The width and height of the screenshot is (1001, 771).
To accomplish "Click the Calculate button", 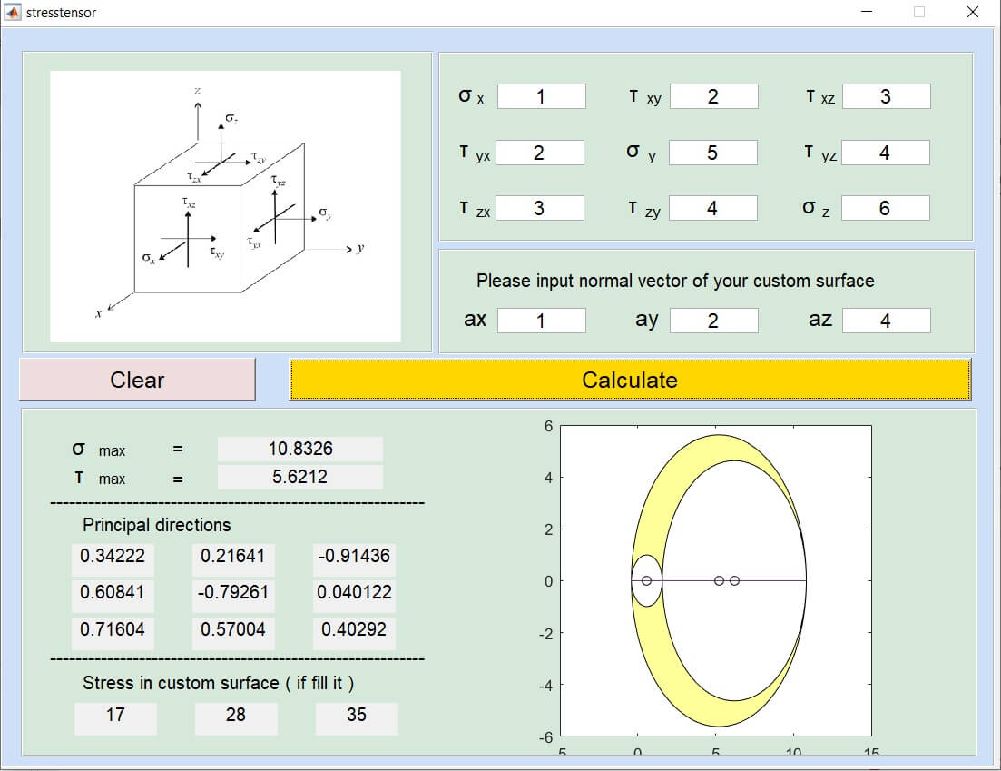I will tap(630, 381).
